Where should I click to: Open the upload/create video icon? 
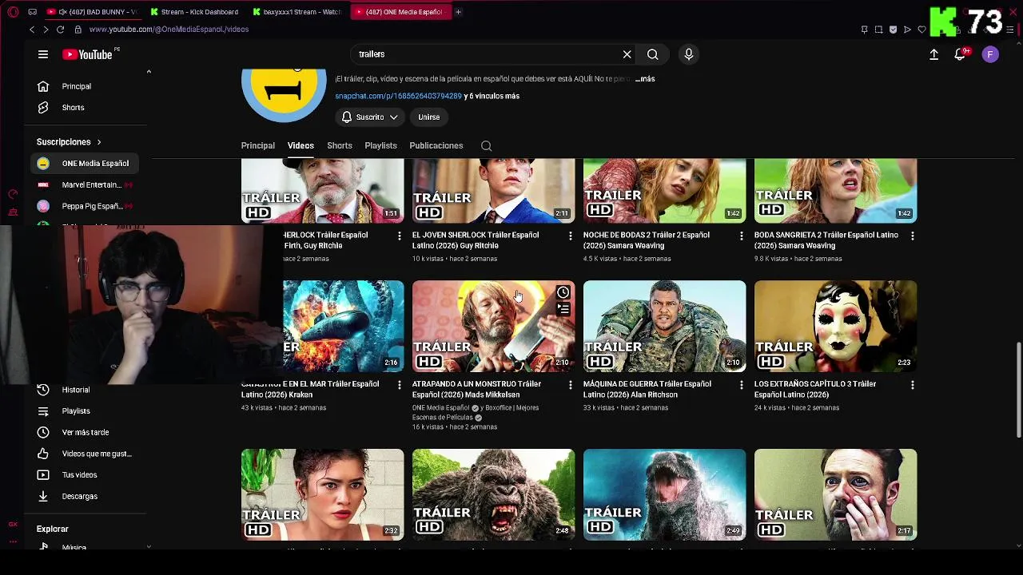pyautogui.click(x=933, y=54)
